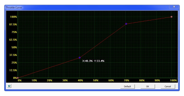Image resolution: width=184 pixels, height=96 pixels.
Task: Click the Cancel button
Action: (168, 87)
